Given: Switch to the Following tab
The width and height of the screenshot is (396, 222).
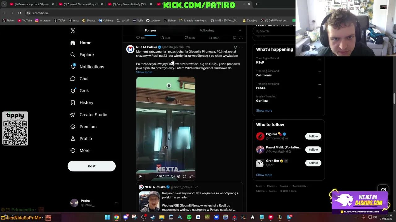Looking at the screenshot, I should click(207, 30).
